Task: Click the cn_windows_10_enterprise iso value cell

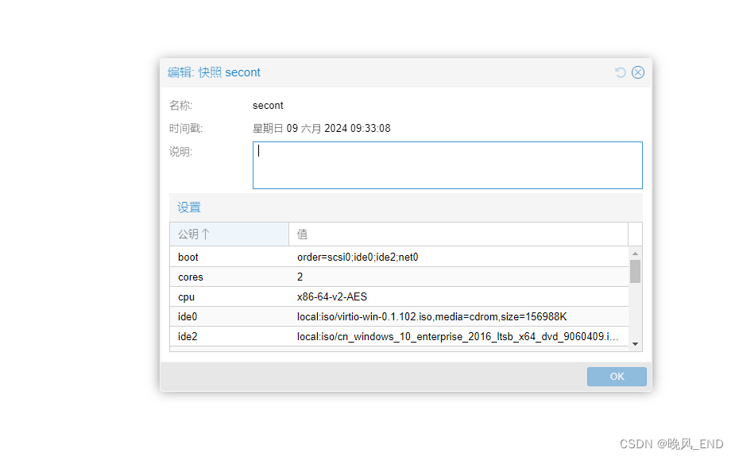Action: pos(458,336)
